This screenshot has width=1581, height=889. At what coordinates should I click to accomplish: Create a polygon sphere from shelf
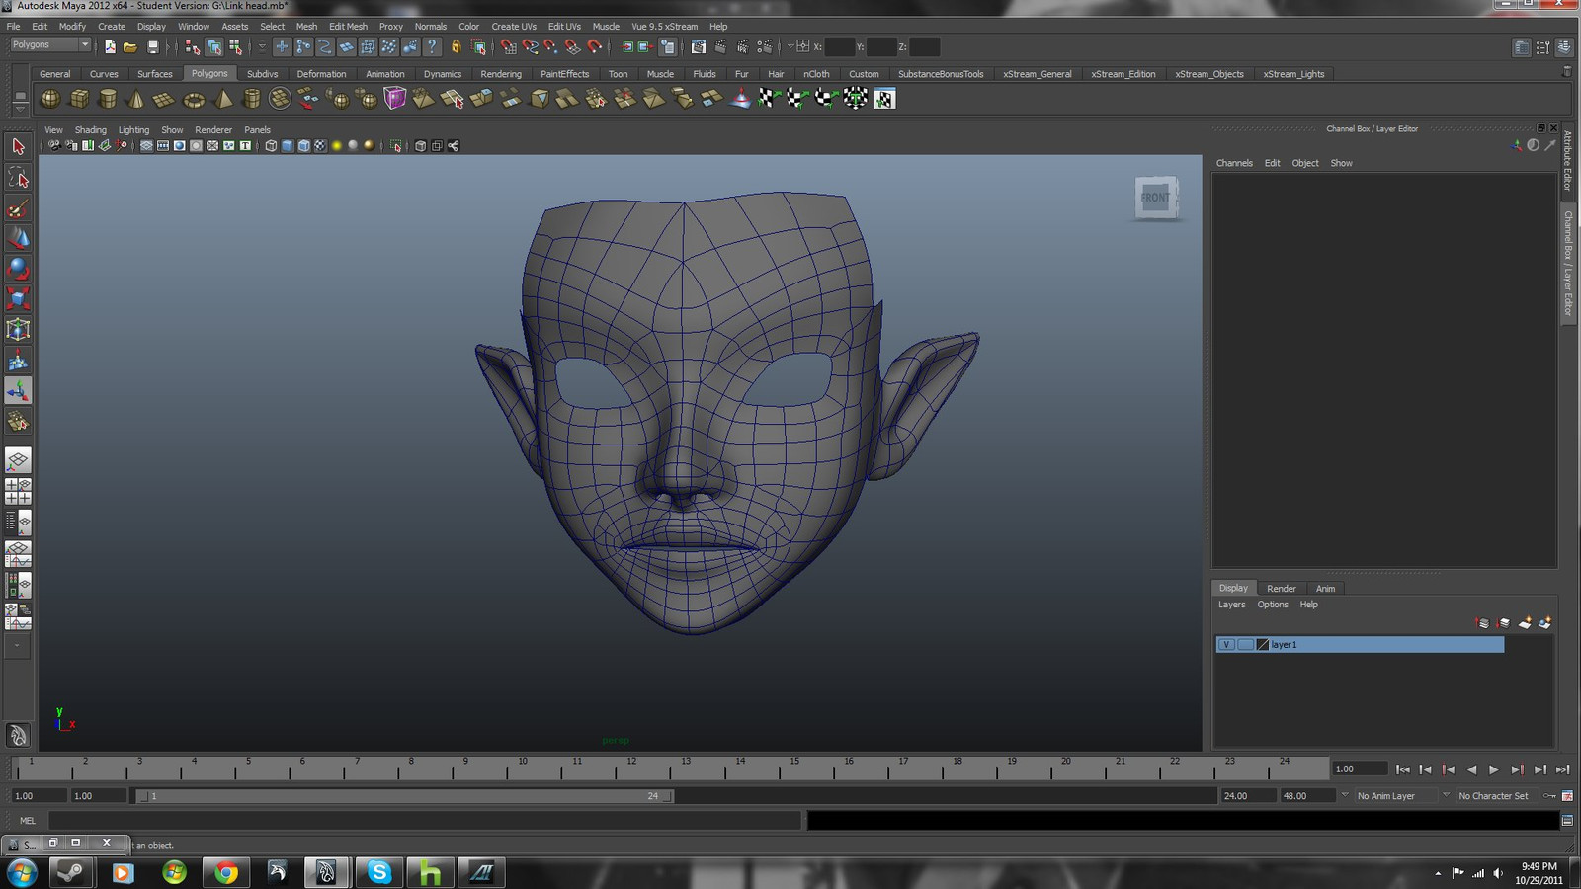pyautogui.click(x=49, y=98)
